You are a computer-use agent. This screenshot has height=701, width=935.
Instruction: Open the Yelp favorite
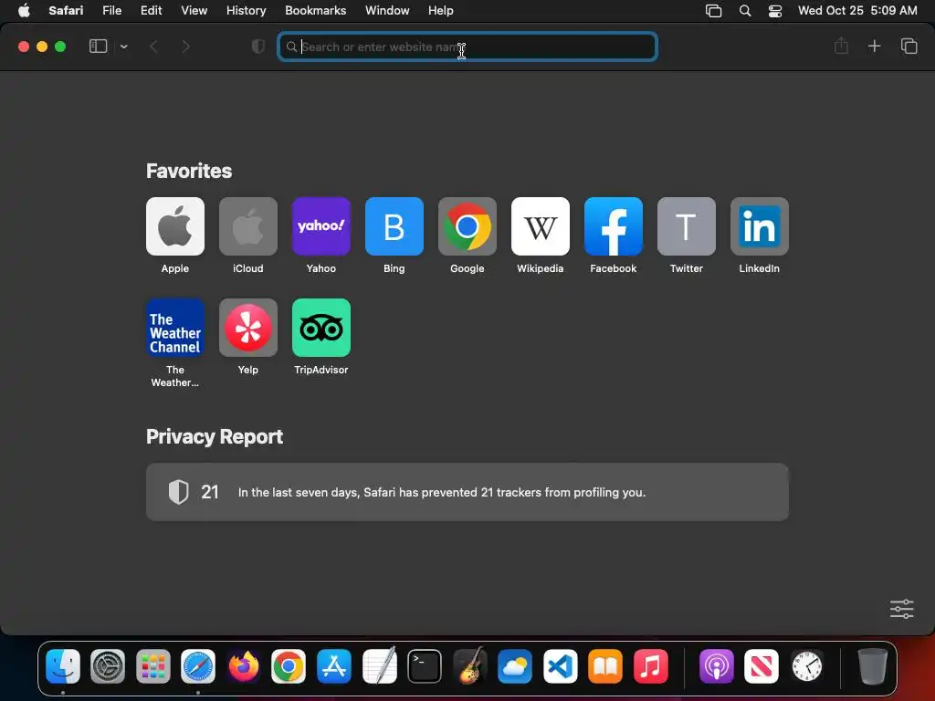pos(248,328)
